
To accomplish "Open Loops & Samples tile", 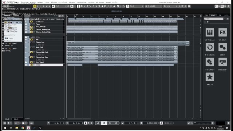I will (x=210, y=47).
